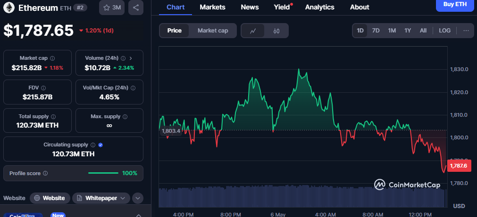
Task: Set chart range to 1M
Action: 392,31
